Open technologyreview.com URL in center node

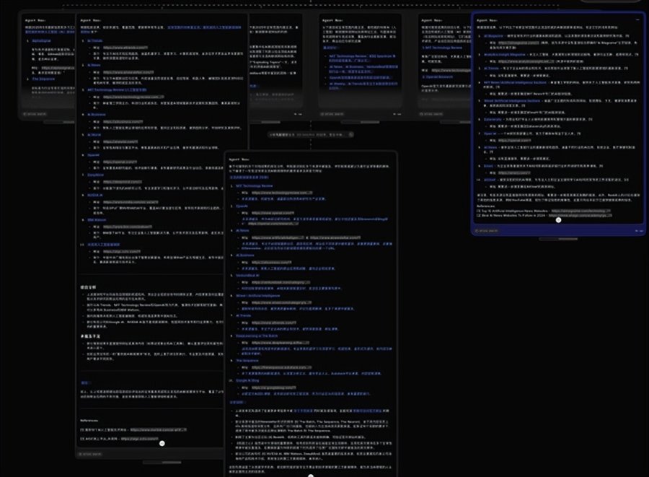[x=278, y=193]
